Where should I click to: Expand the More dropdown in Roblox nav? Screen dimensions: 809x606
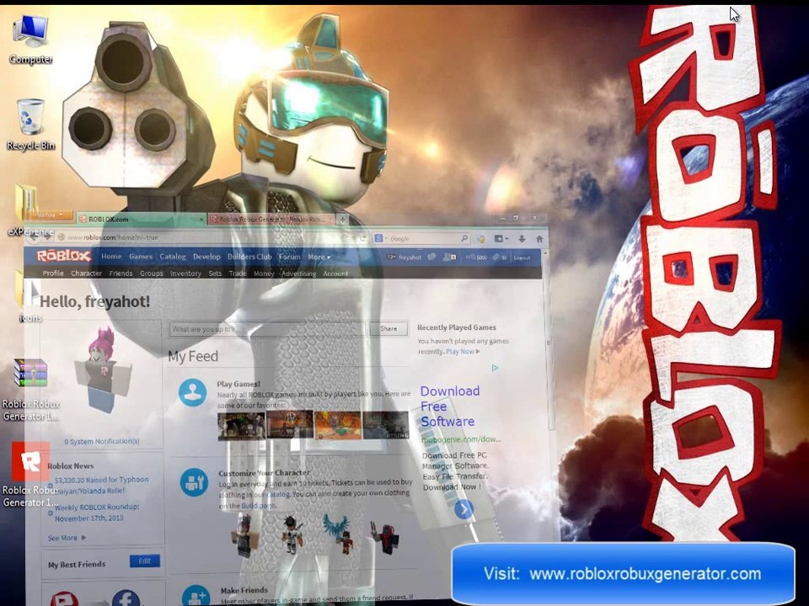pyautogui.click(x=319, y=257)
